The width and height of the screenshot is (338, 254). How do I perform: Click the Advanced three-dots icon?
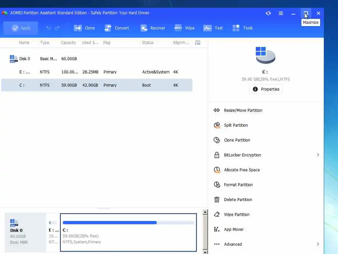pos(217,244)
